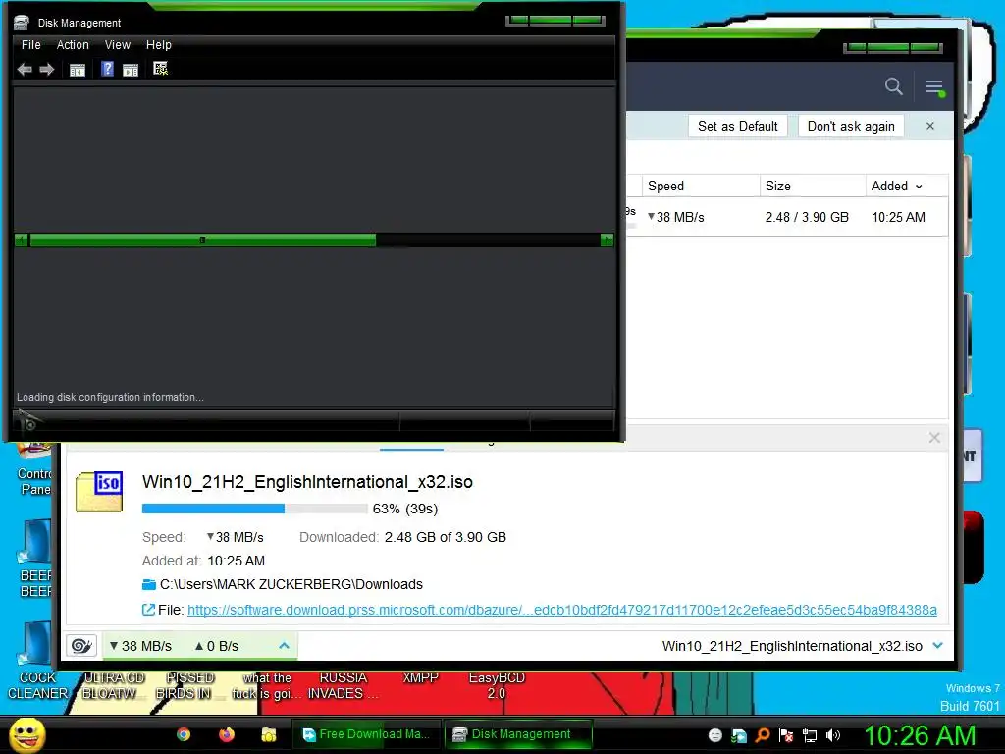This screenshot has height=754, width=1005.
Task: Open the View menu in Disk Management
Action: click(118, 45)
